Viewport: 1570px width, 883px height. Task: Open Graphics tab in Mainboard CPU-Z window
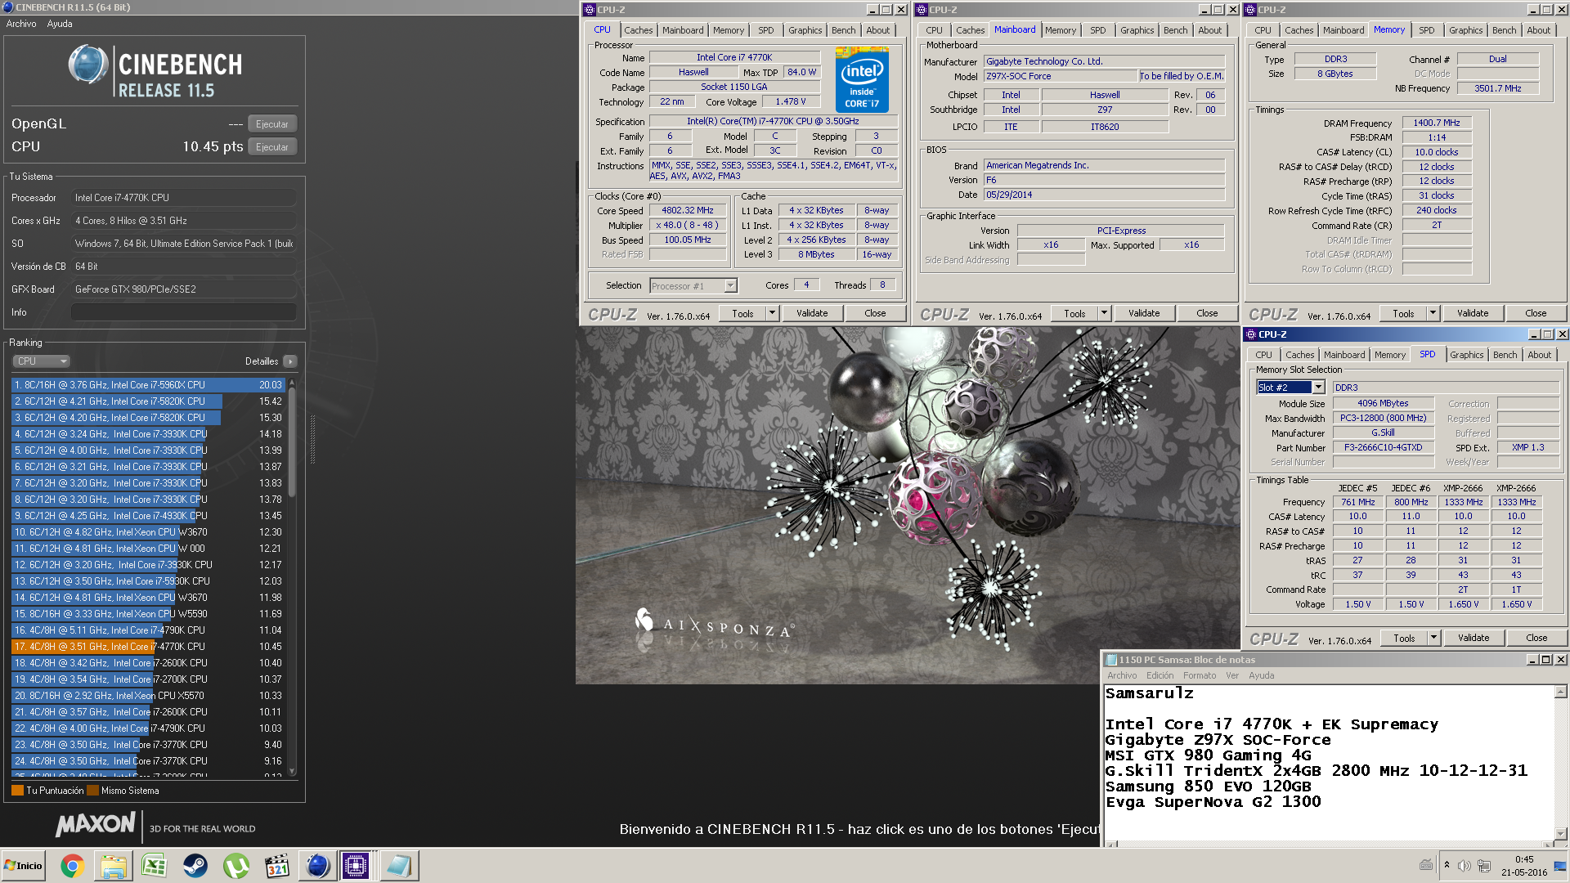1137,30
